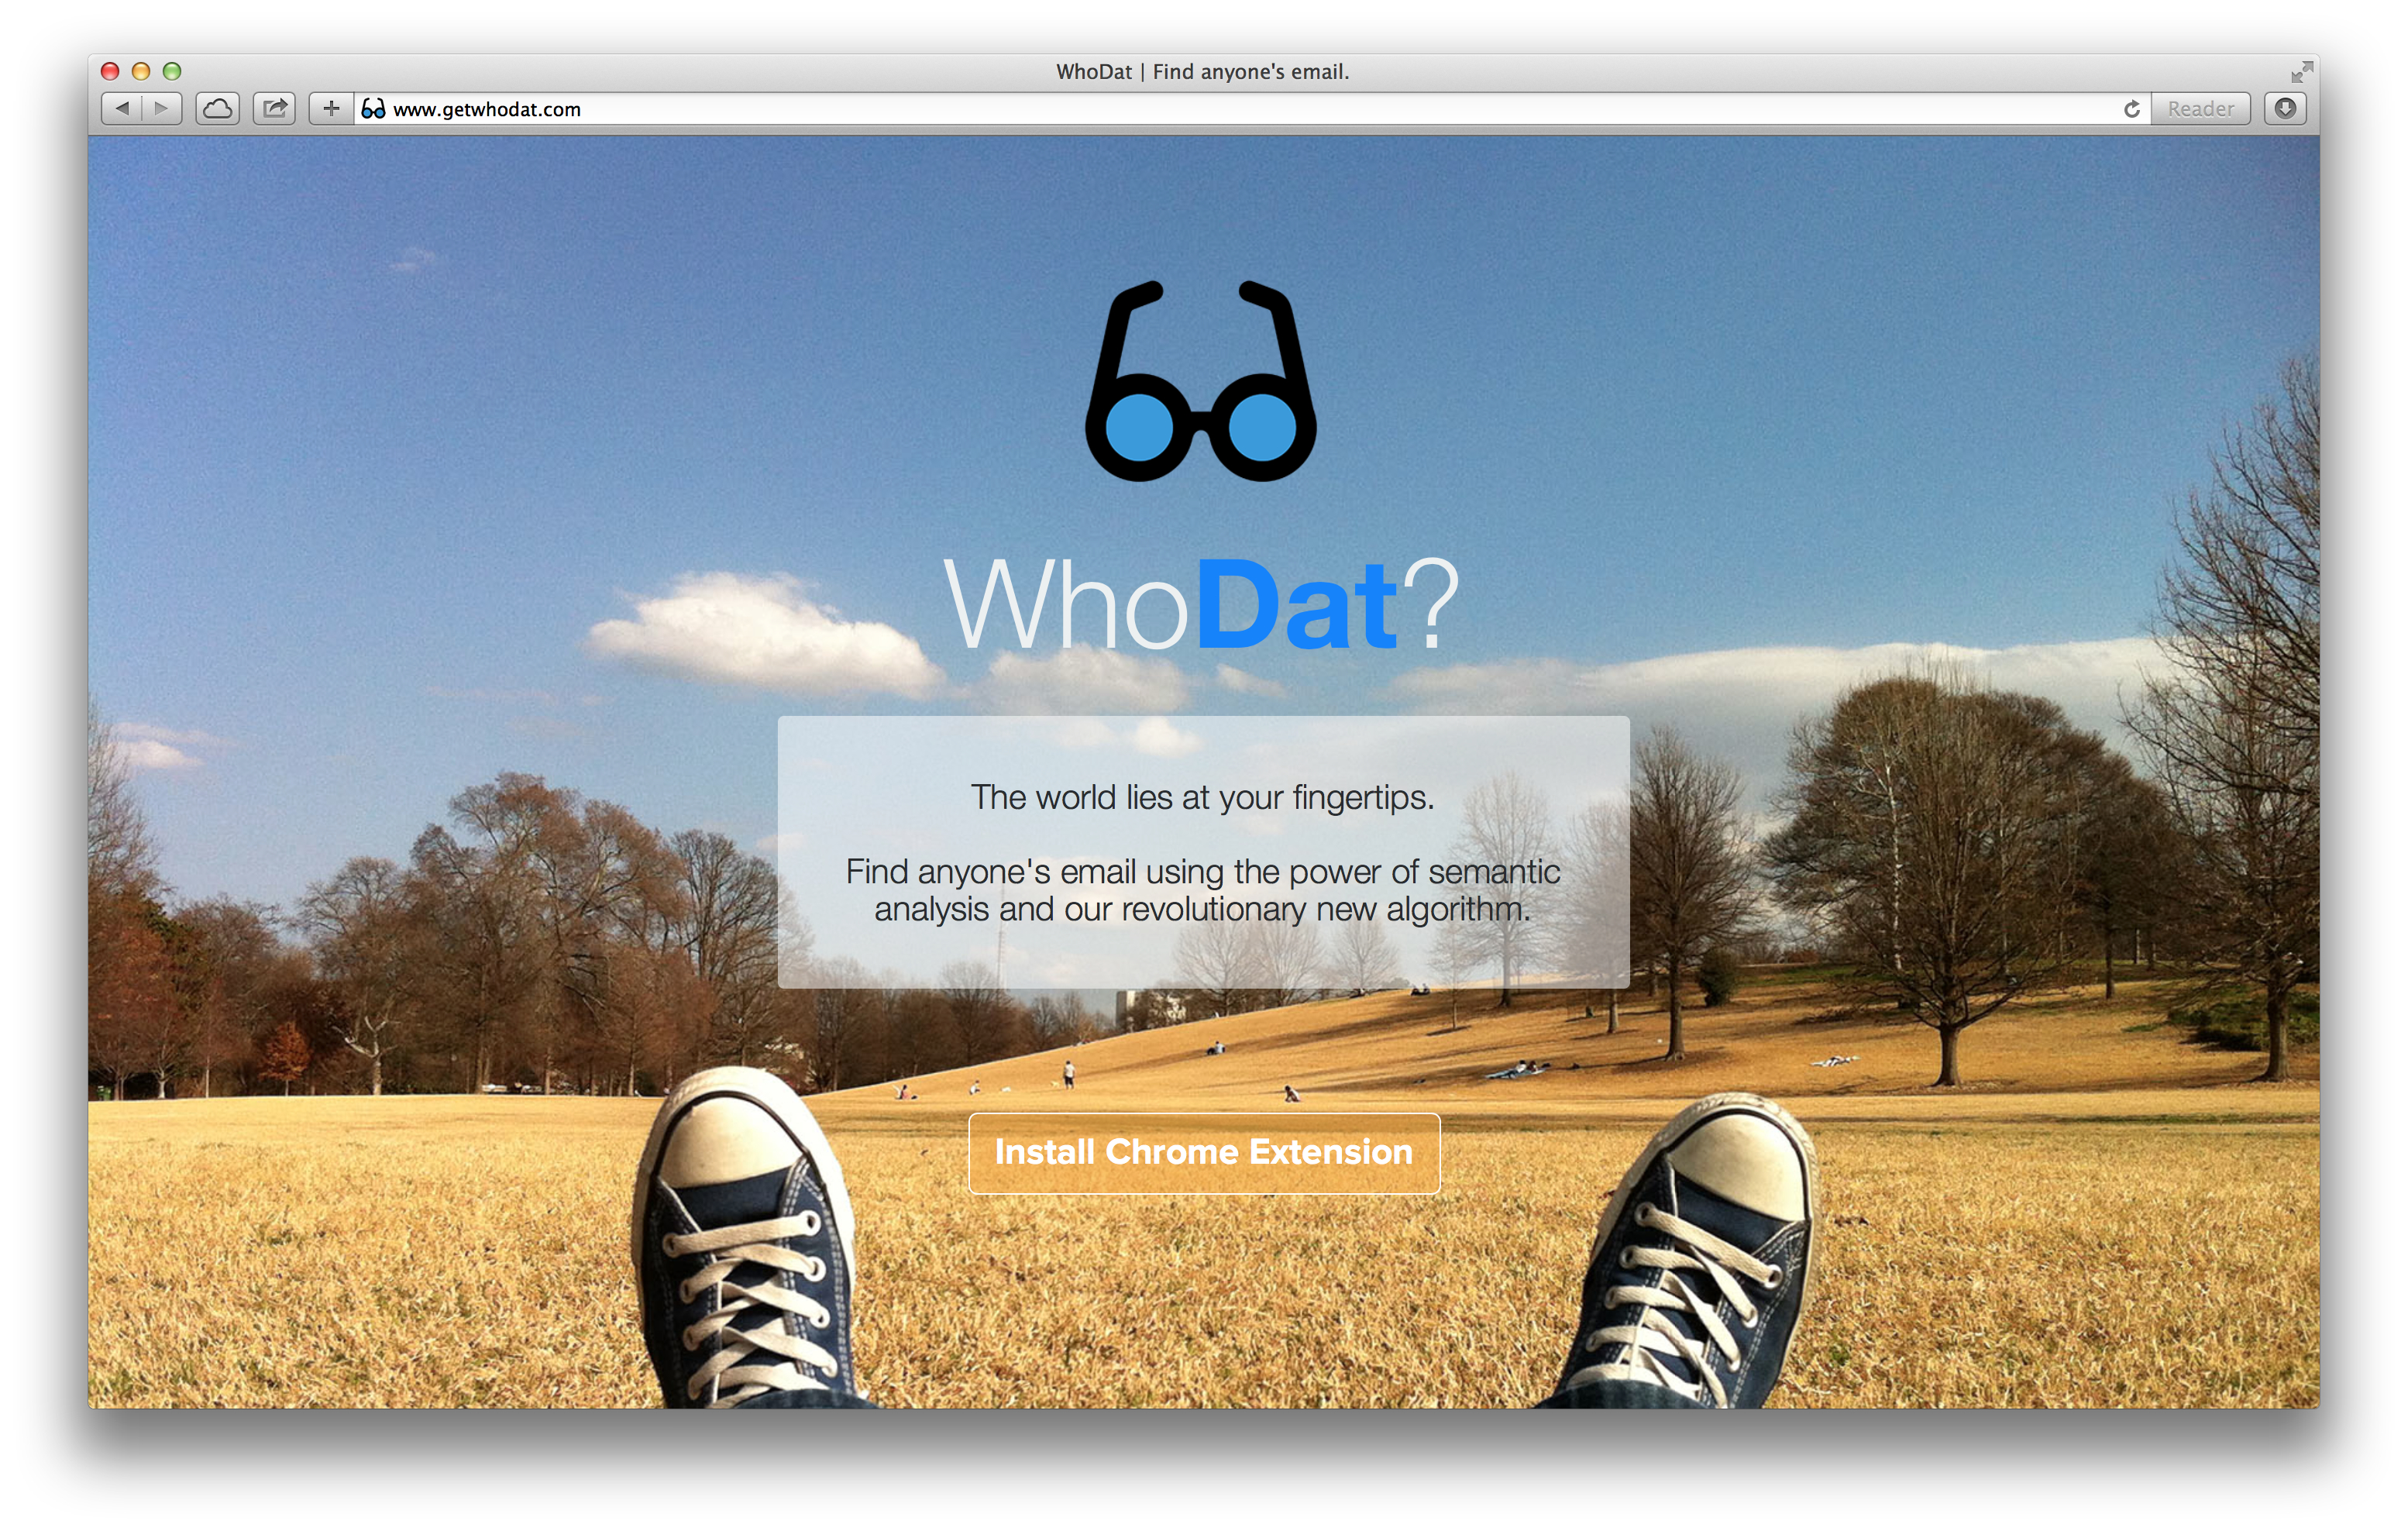2408x1531 pixels.
Task: Go back with the Back arrow
Action: [x=122, y=108]
